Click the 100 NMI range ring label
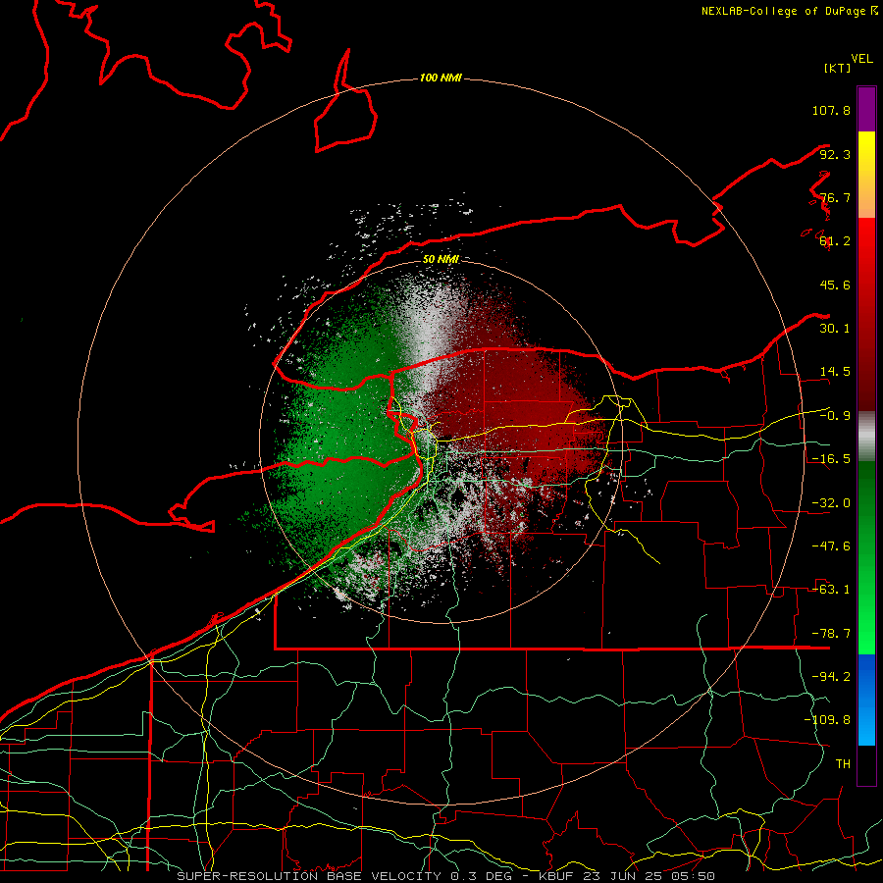This screenshot has height=883, width=883. (441, 78)
